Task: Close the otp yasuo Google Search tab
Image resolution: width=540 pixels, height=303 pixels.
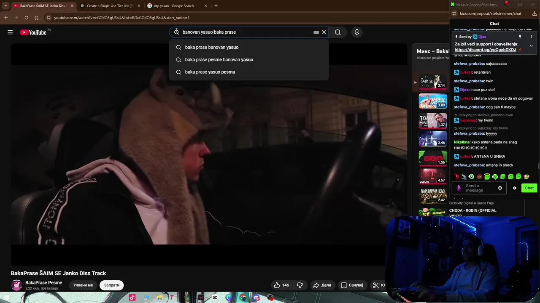Action: 206,6
